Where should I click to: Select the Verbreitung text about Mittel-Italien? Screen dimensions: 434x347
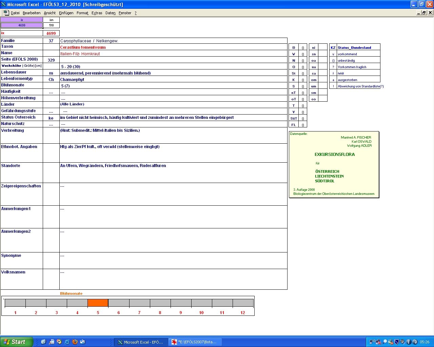[x=173, y=135]
